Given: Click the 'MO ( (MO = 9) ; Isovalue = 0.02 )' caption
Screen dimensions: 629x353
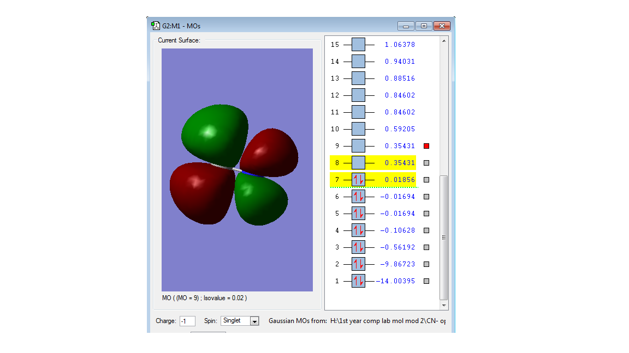Looking at the screenshot, I should (205, 298).
